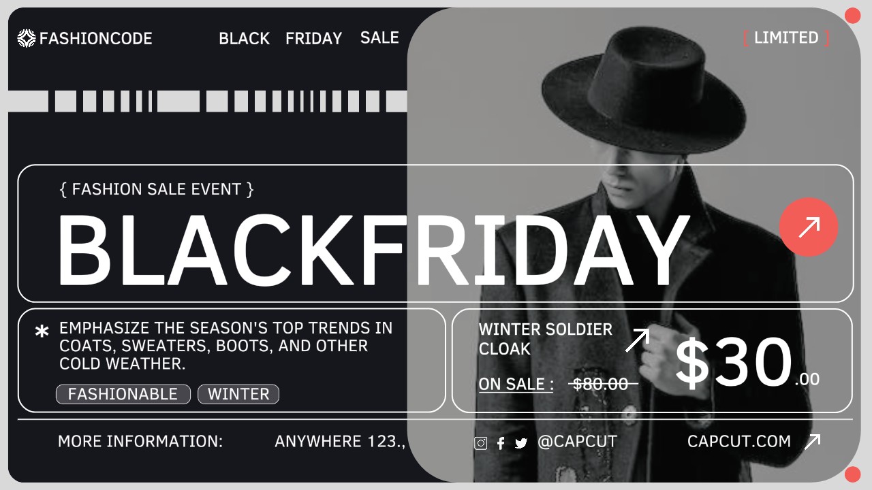Click the Fashion Sale Event label
872x490 pixels.
(157, 189)
